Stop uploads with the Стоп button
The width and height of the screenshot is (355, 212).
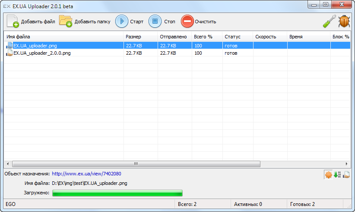(162, 22)
